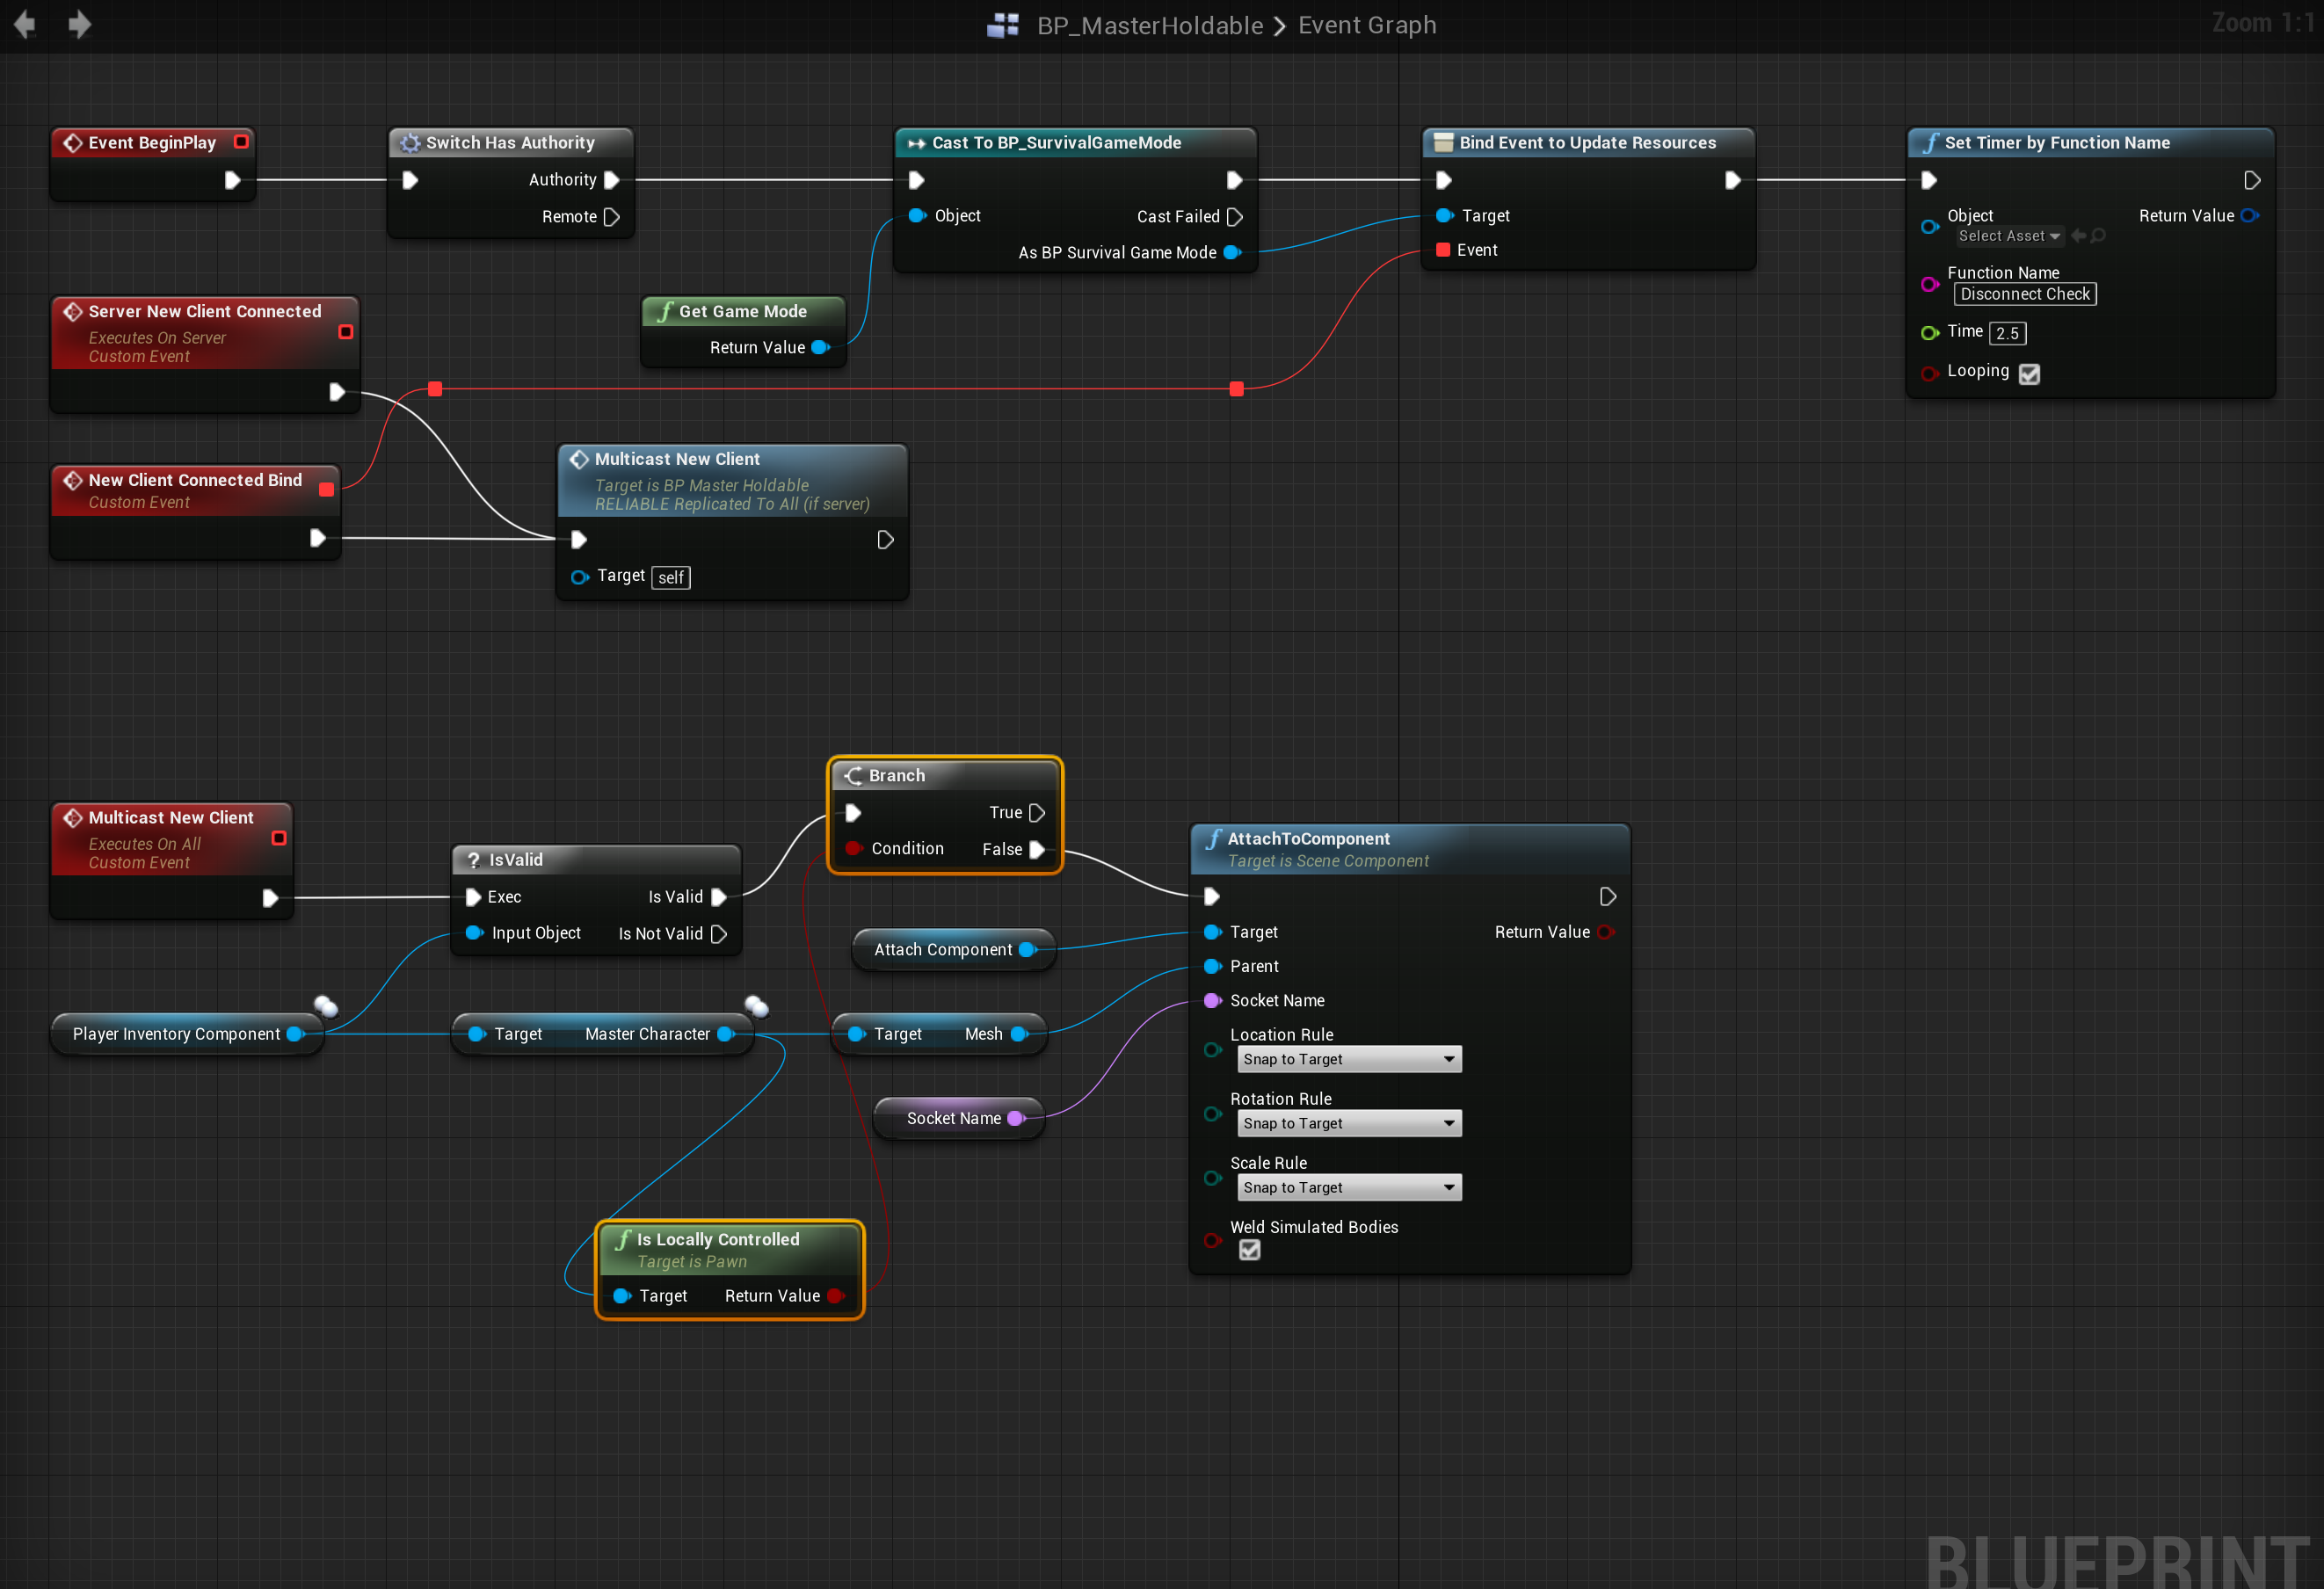The height and width of the screenshot is (1589, 2324).
Task: Click the blueprint icon beside BP_MasterHoldable
Action: (1002, 25)
